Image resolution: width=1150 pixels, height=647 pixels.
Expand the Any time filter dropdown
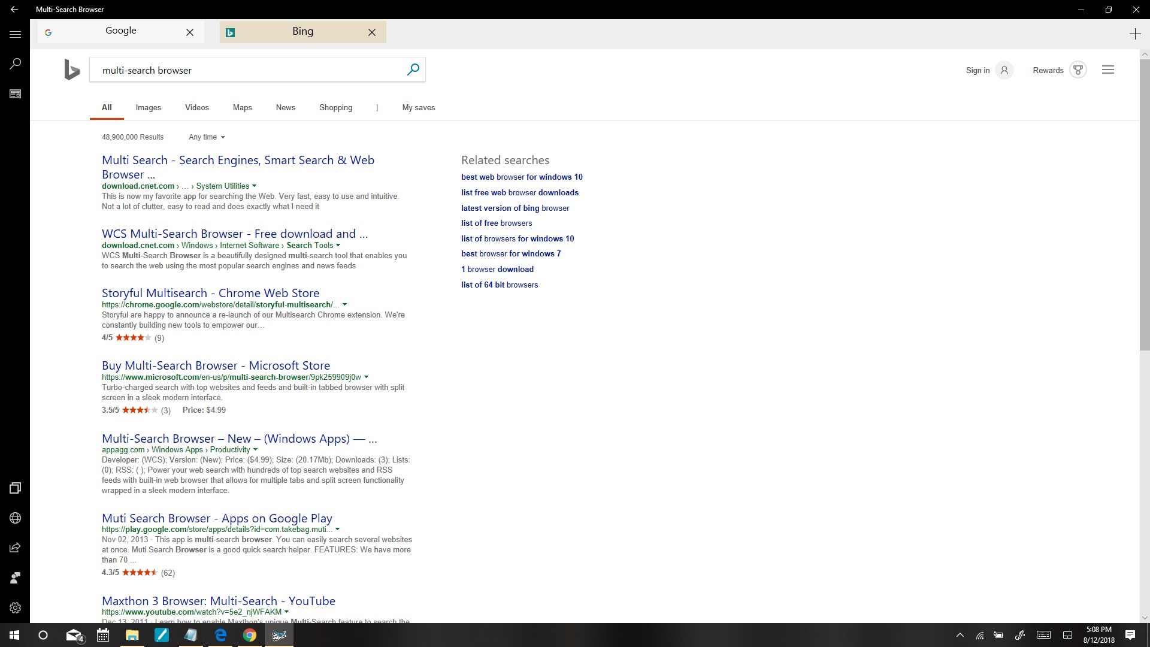click(207, 137)
